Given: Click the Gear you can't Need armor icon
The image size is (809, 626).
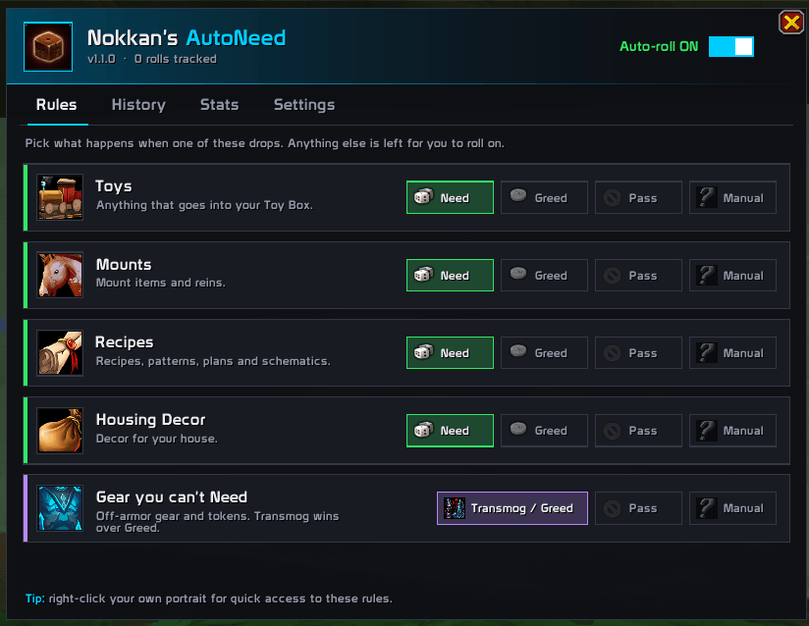Looking at the screenshot, I should click(x=60, y=508).
